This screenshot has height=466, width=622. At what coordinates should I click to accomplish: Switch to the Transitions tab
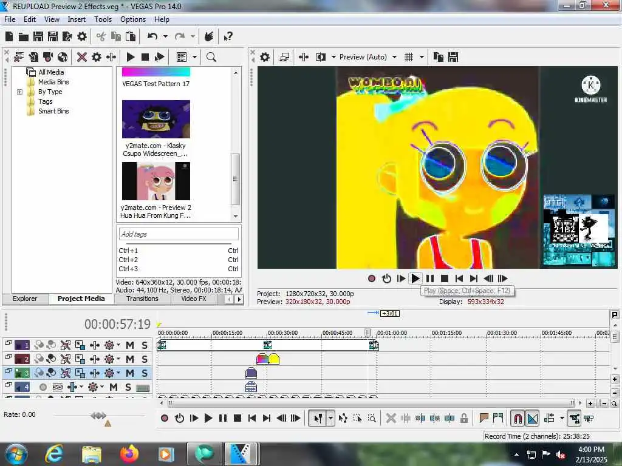coord(142,299)
